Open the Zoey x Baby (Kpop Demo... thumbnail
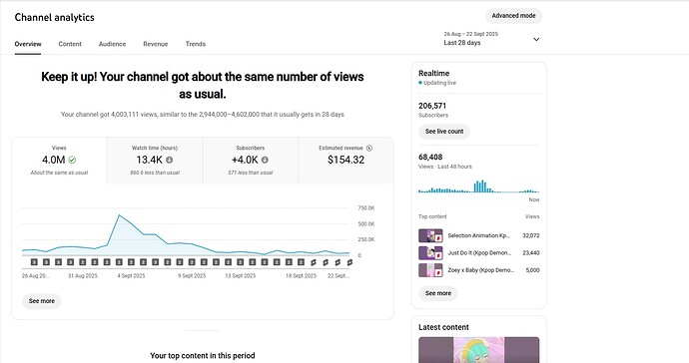689x363 pixels. (x=430, y=270)
